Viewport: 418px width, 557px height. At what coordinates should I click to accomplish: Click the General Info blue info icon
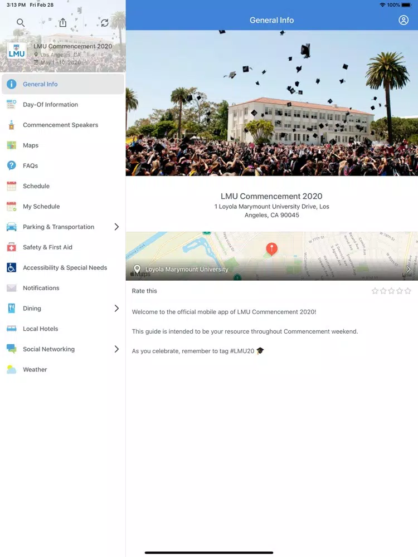pos(11,84)
